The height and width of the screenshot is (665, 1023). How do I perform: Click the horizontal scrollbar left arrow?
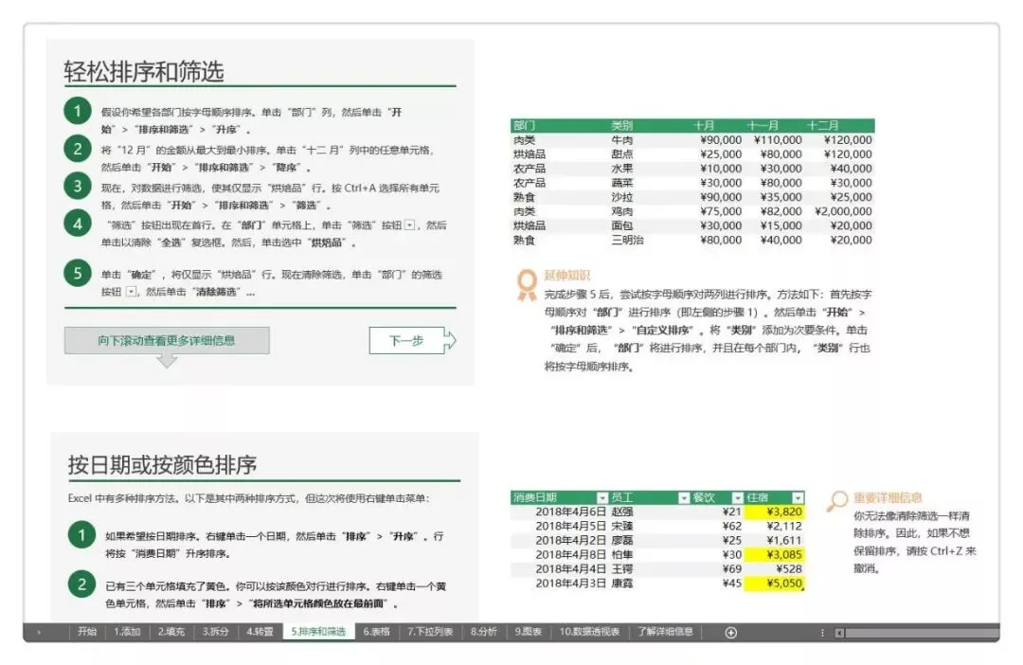(839, 633)
